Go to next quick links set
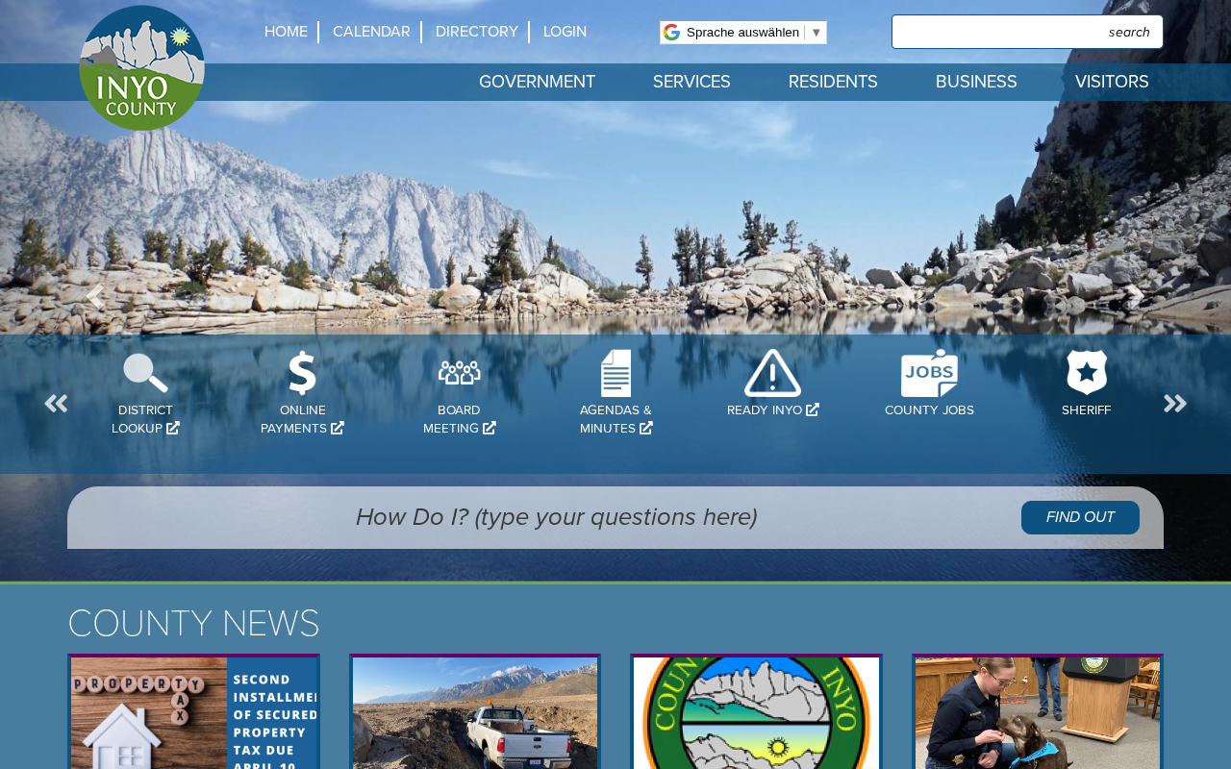This screenshot has width=1231, height=769. (1175, 404)
